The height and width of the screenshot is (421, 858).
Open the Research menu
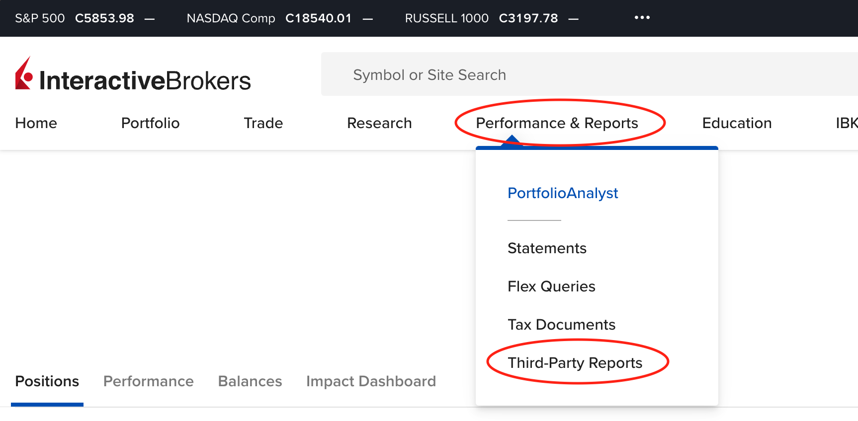pyautogui.click(x=379, y=123)
